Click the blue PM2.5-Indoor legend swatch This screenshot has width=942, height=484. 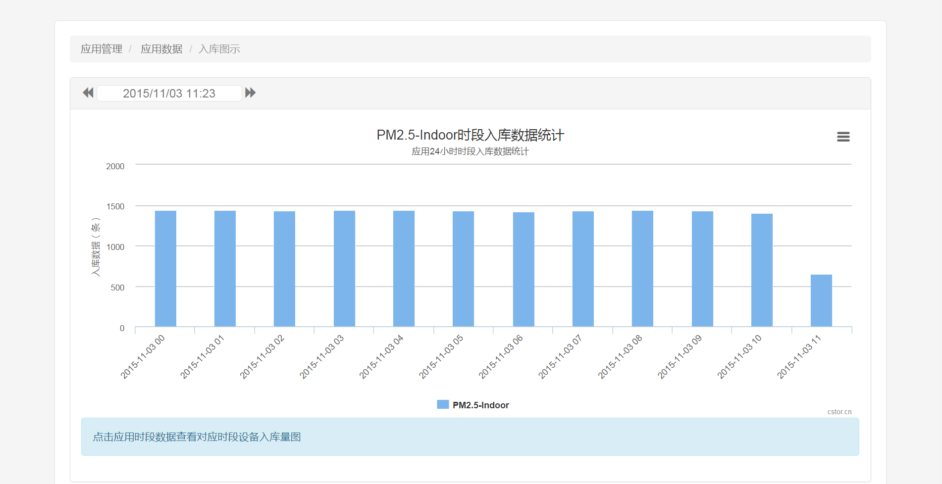coord(443,405)
